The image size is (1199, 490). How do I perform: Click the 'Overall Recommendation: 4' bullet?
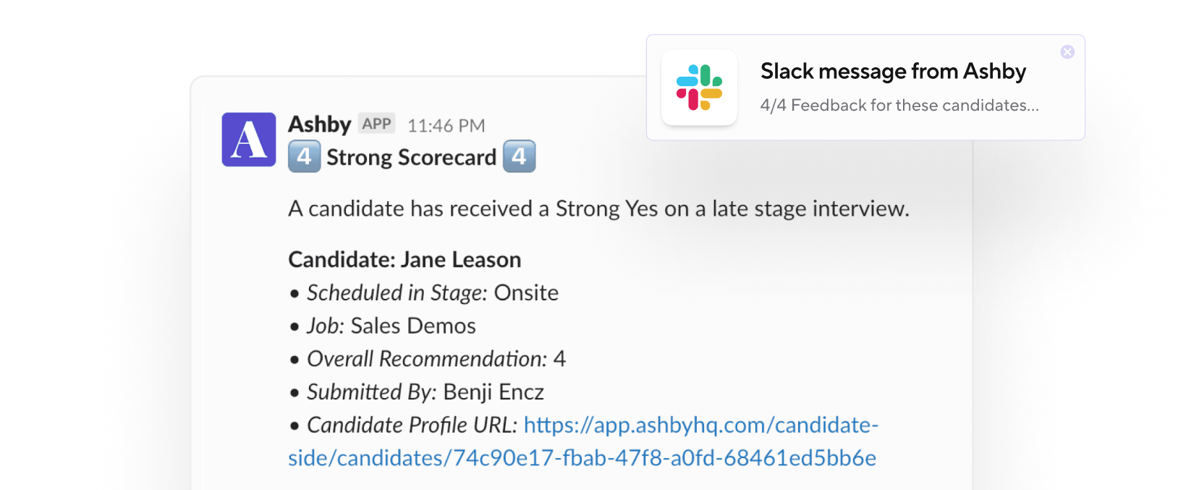point(436,359)
